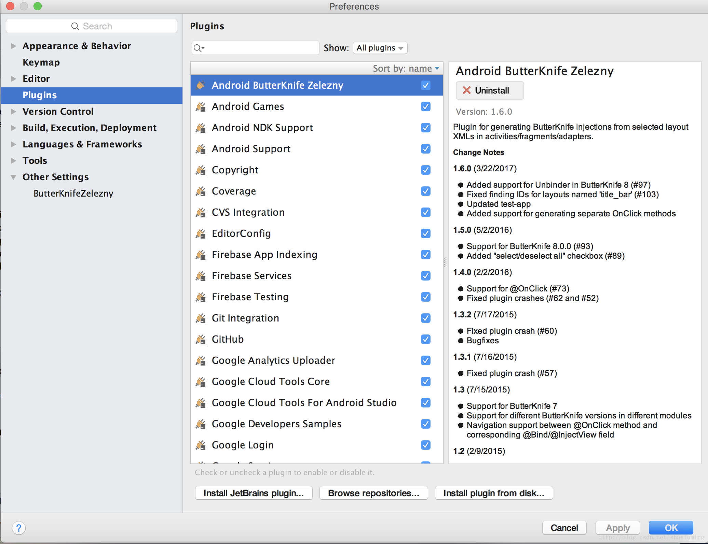Expand the Editor settings section
Image resolution: width=708 pixels, height=544 pixels.
13,78
